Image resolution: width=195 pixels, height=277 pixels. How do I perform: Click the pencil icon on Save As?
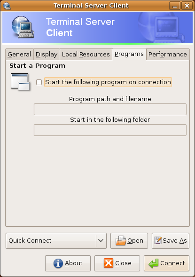point(158,240)
